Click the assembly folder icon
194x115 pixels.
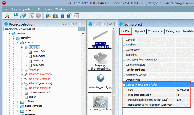tap(18, 38)
